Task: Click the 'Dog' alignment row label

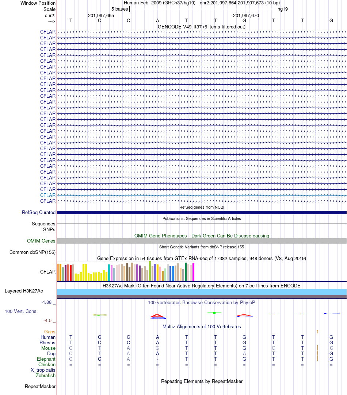Action: (x=51, y=354)
